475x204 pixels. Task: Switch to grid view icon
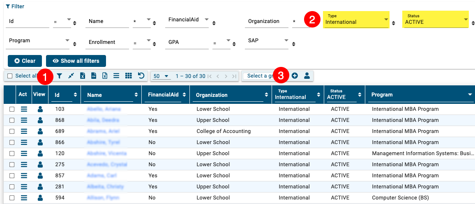[129, 76]
